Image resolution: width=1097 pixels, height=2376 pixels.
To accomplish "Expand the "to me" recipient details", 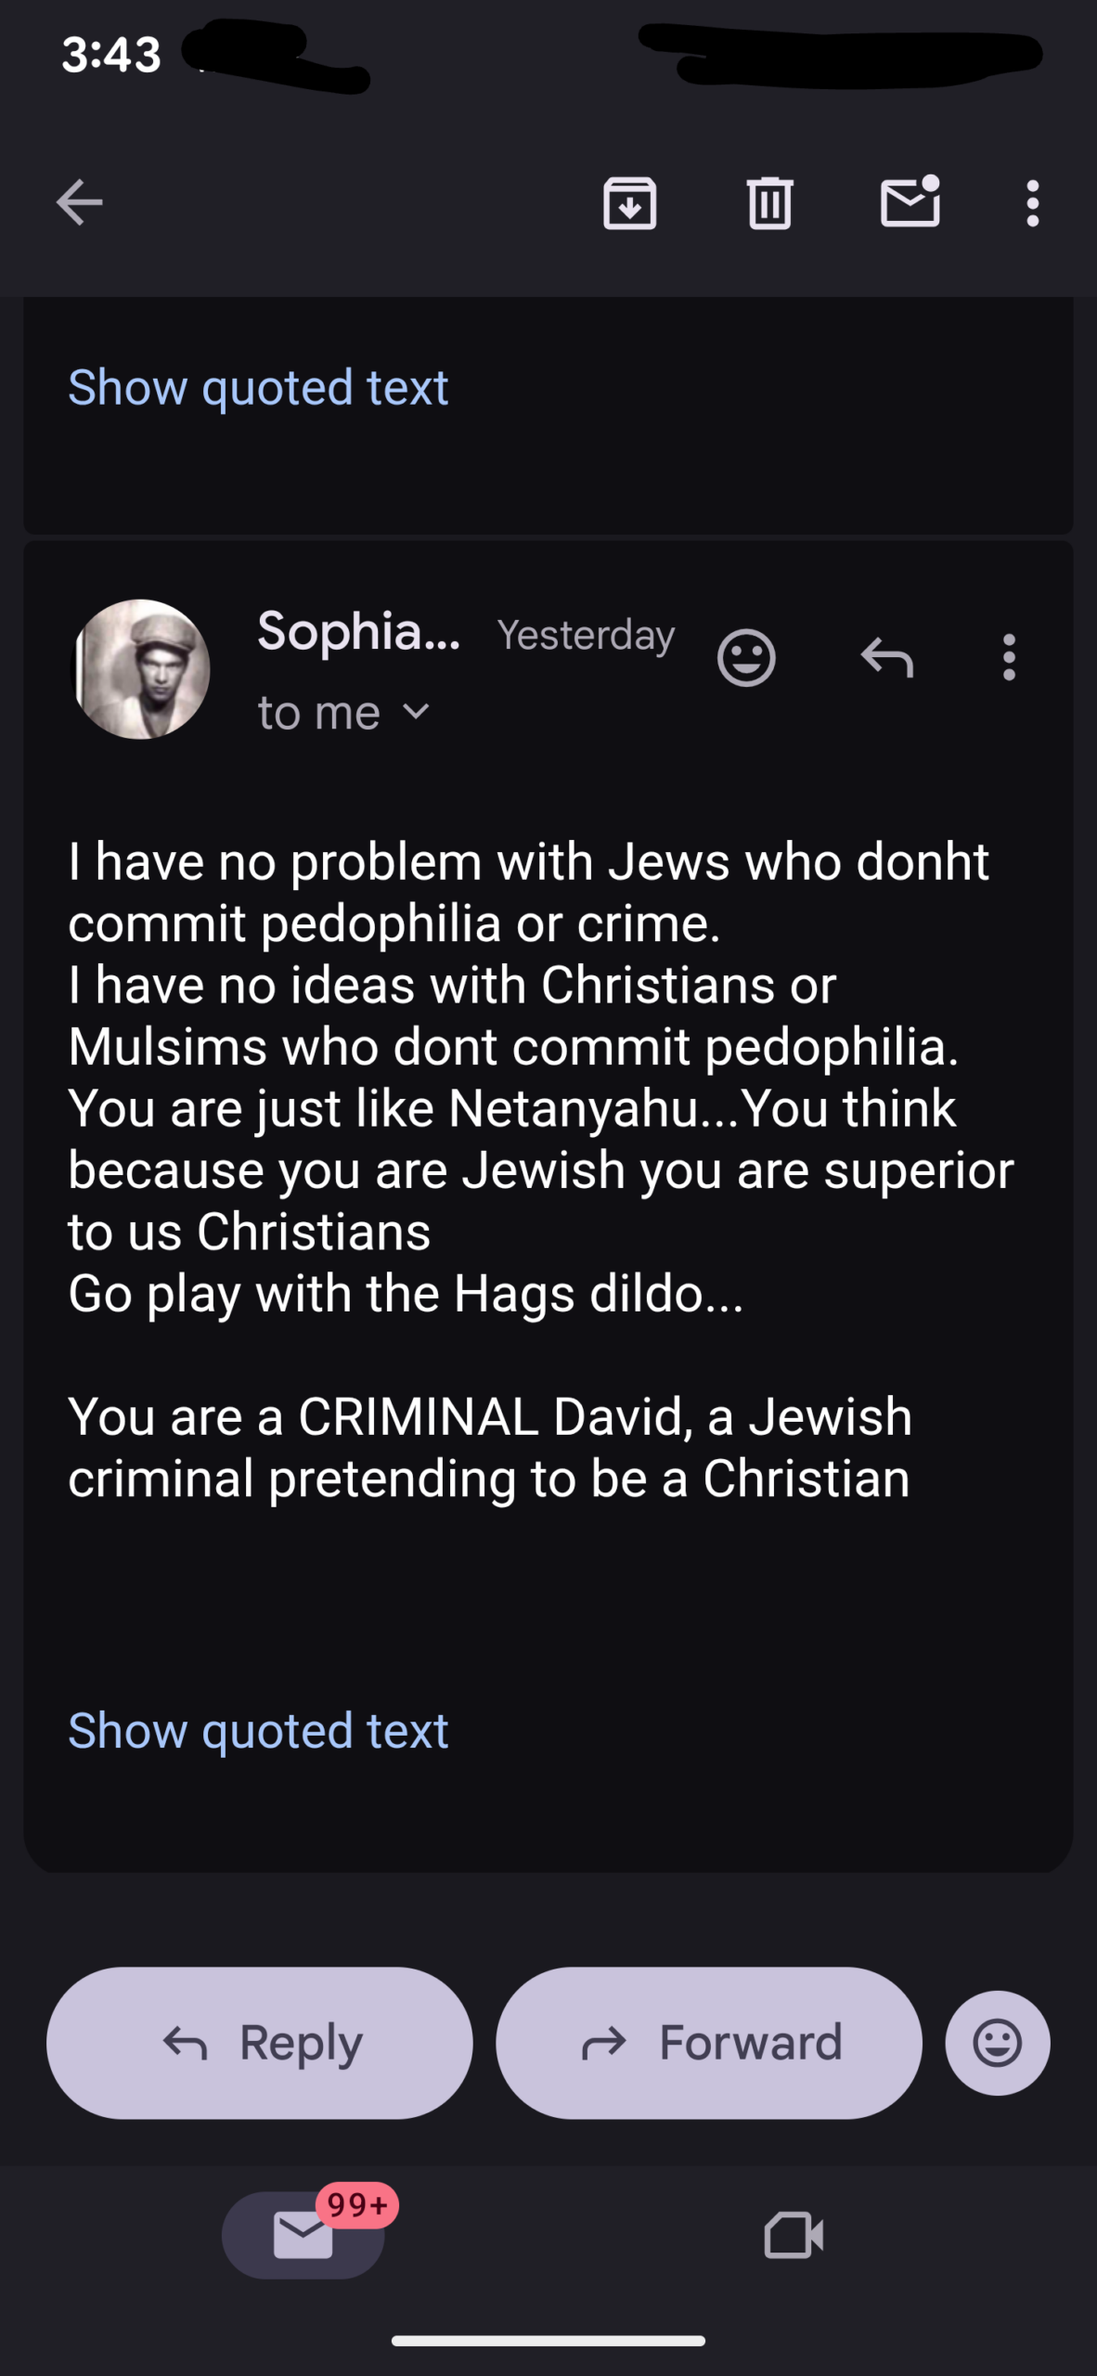I will [343, 713].
